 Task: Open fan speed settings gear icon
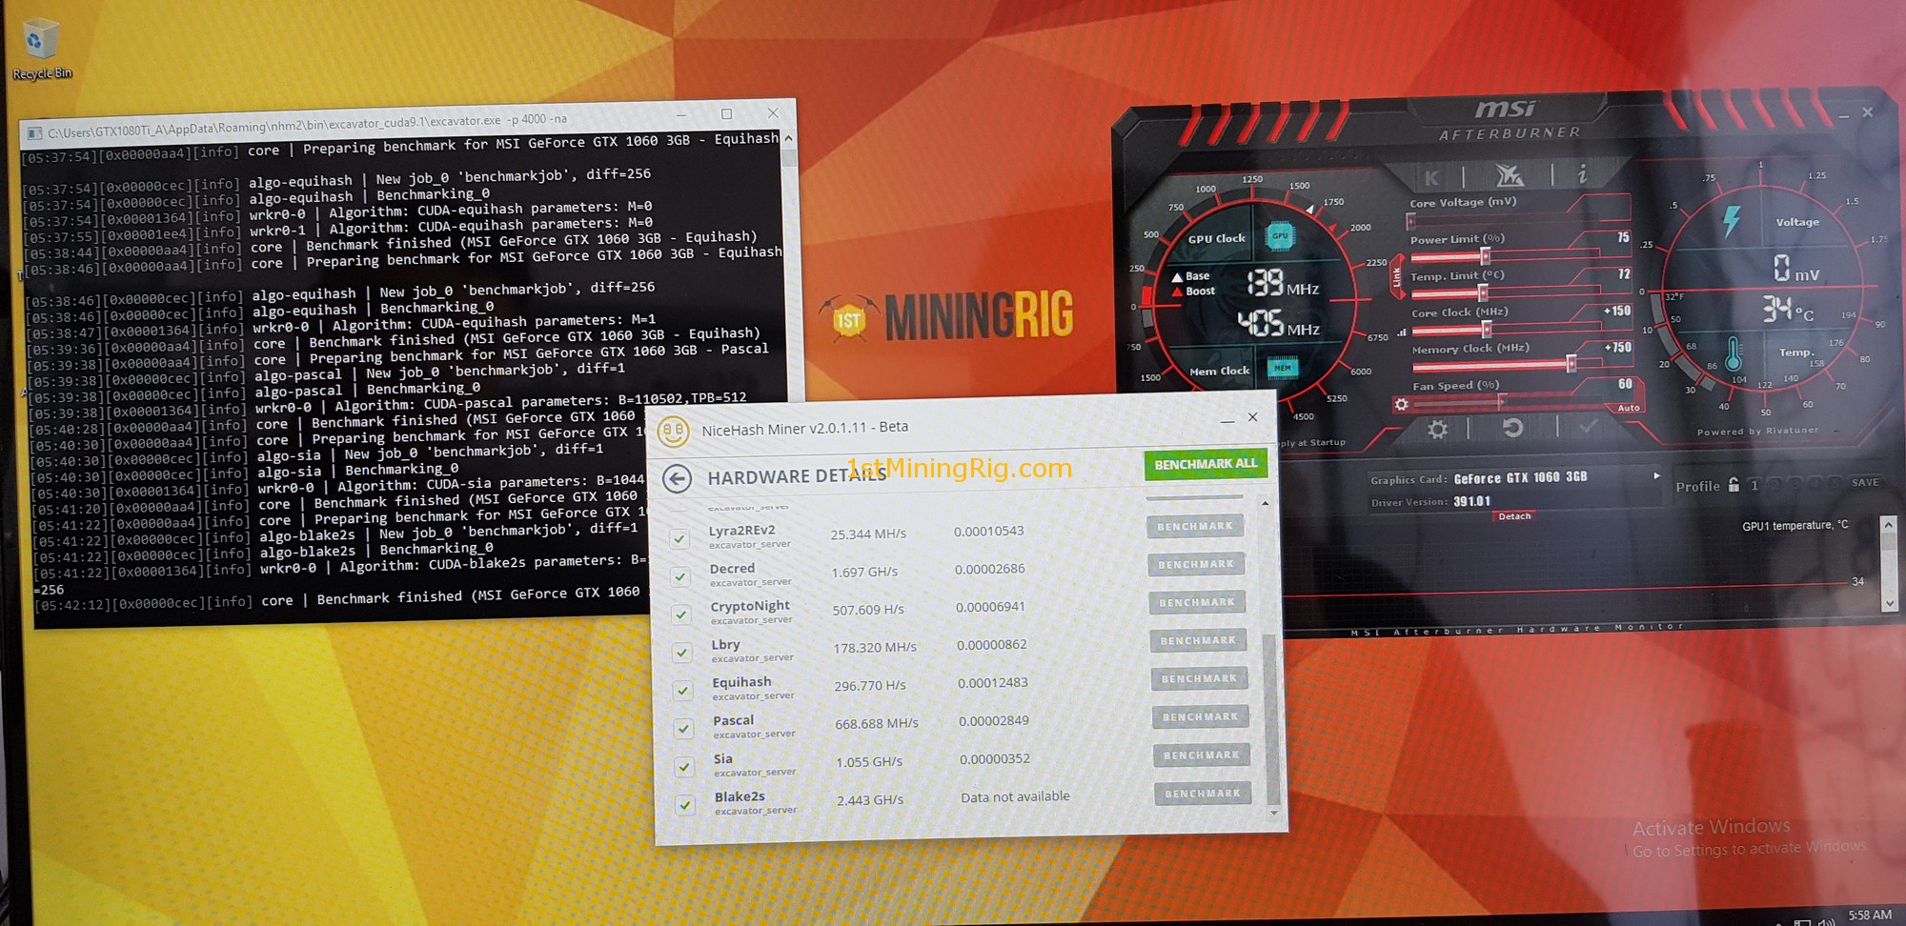coord(1401,404)
